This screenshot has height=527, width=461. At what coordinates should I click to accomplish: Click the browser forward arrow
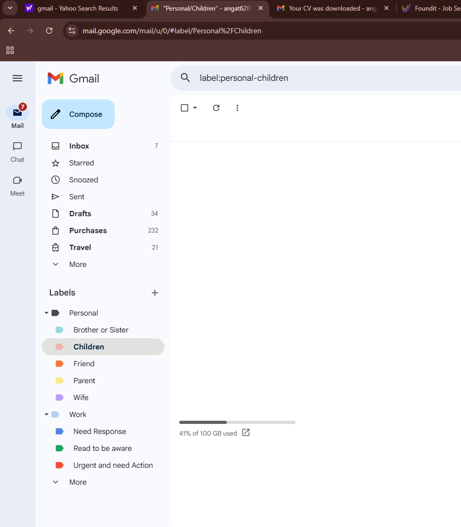click(x=30, y=31)
